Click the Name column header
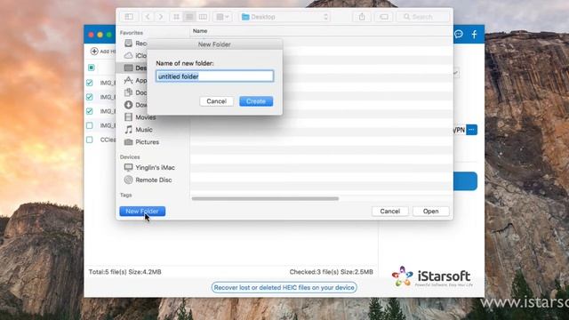This screenshot has height=320, width=569. [x=200, y=31]
